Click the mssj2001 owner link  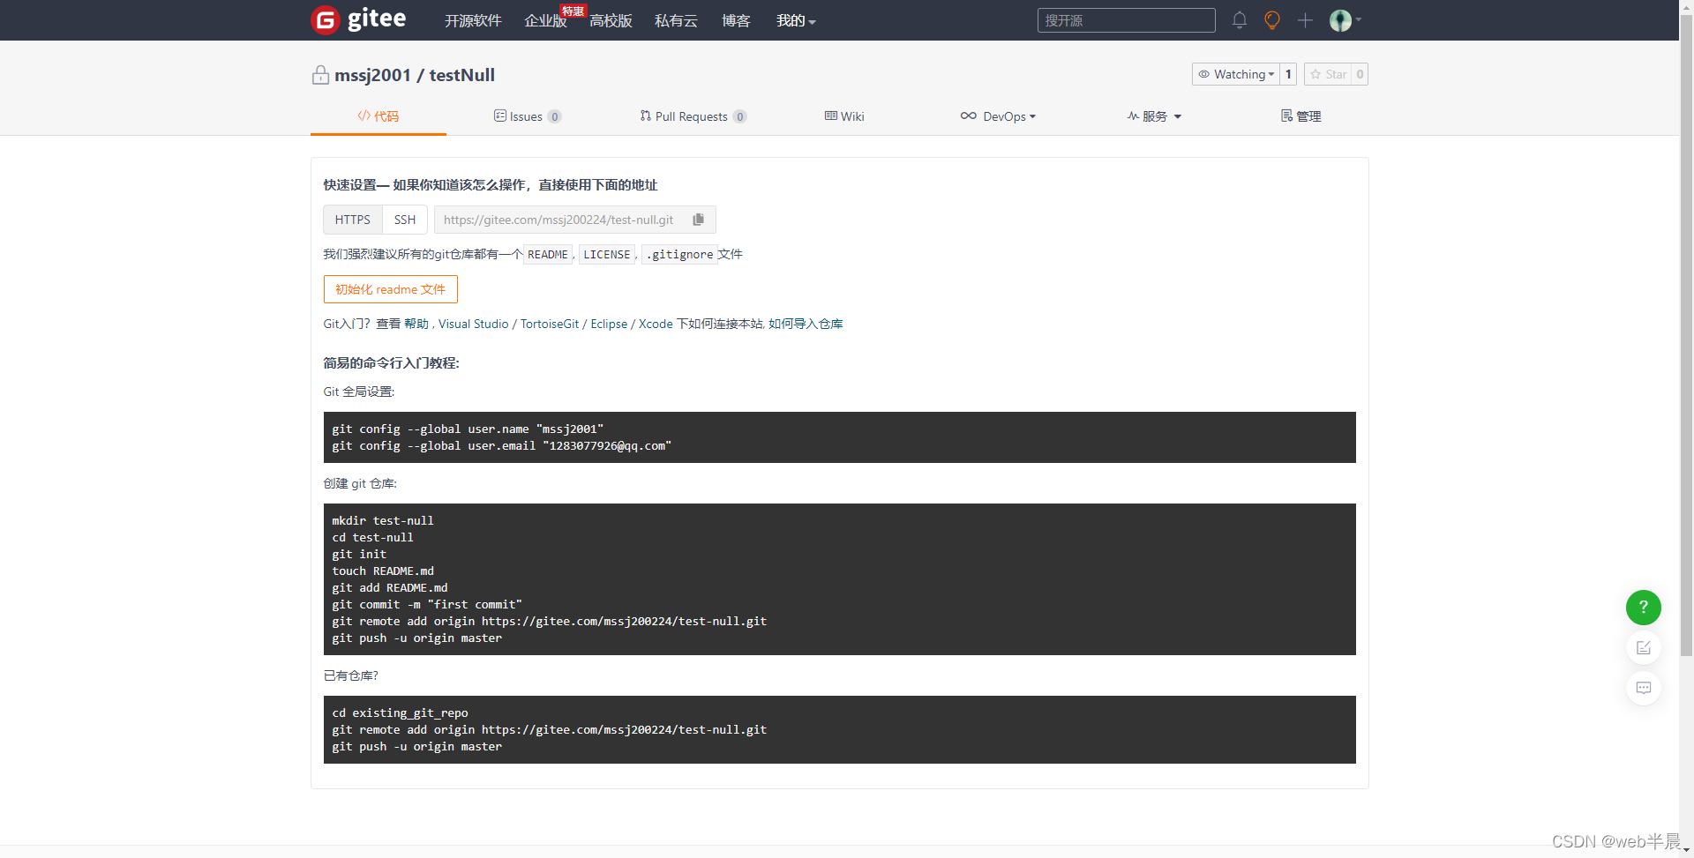[x=372, y=75]
